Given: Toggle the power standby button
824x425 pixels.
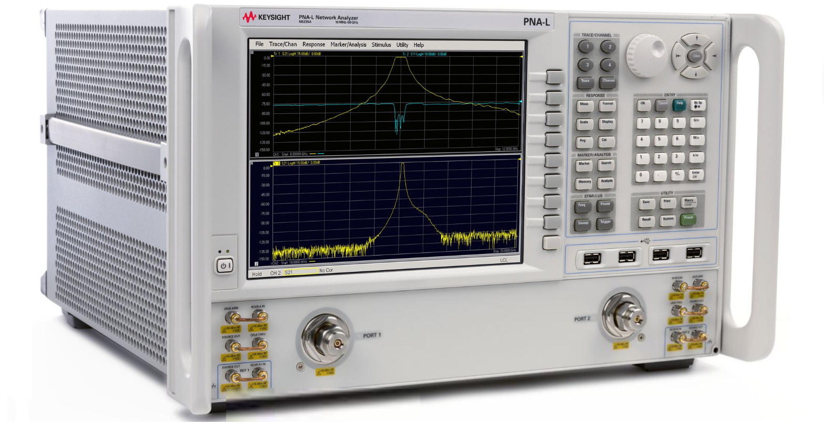Looking at the screenshot, I should [x=224, y=266].
